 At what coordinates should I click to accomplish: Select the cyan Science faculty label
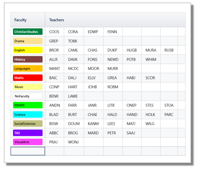click(28, 114)
